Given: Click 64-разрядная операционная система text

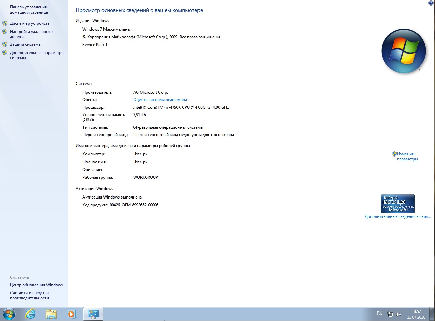Looking at the screenshot, I should 168,127.
